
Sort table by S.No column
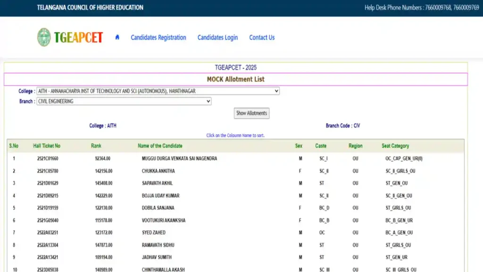[x=14, y=146]
